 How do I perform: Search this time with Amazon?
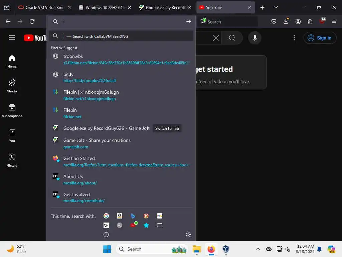pyautogui.click(x=119, y=216)
